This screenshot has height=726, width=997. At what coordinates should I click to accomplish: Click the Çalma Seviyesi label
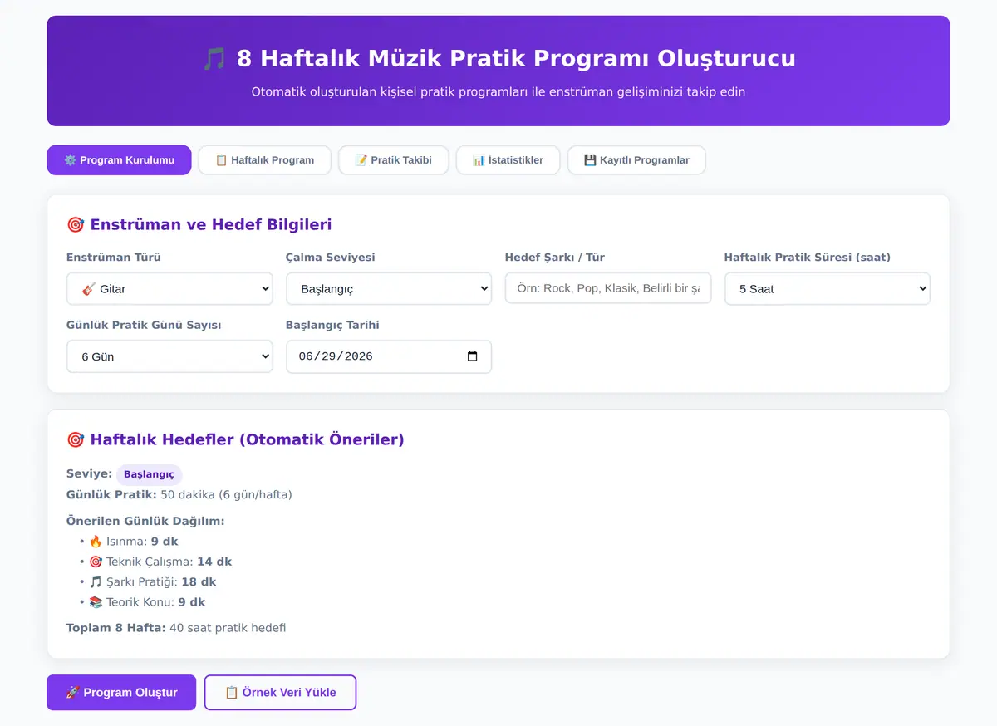331,258
